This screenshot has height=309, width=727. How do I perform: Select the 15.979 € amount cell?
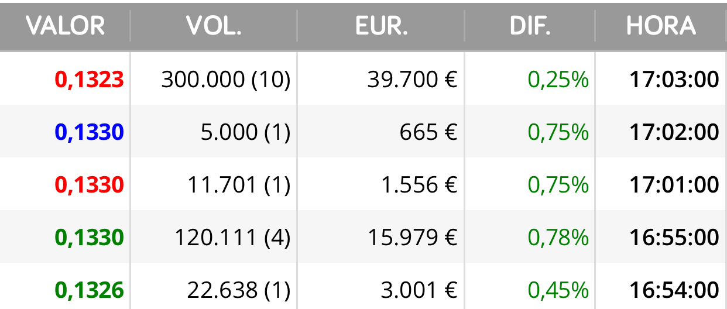(x=413, y=238)
